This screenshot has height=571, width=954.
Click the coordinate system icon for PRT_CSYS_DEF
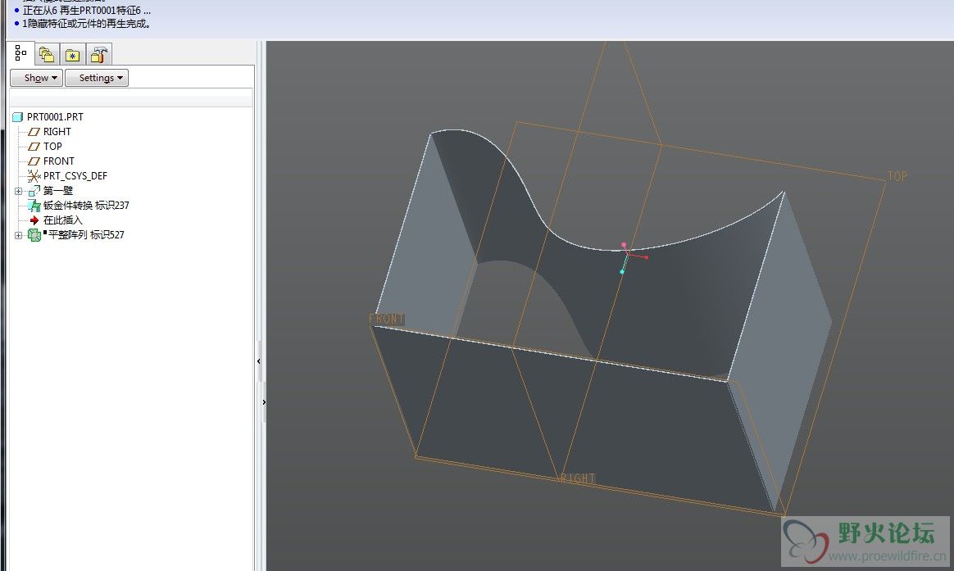(34, 176)
